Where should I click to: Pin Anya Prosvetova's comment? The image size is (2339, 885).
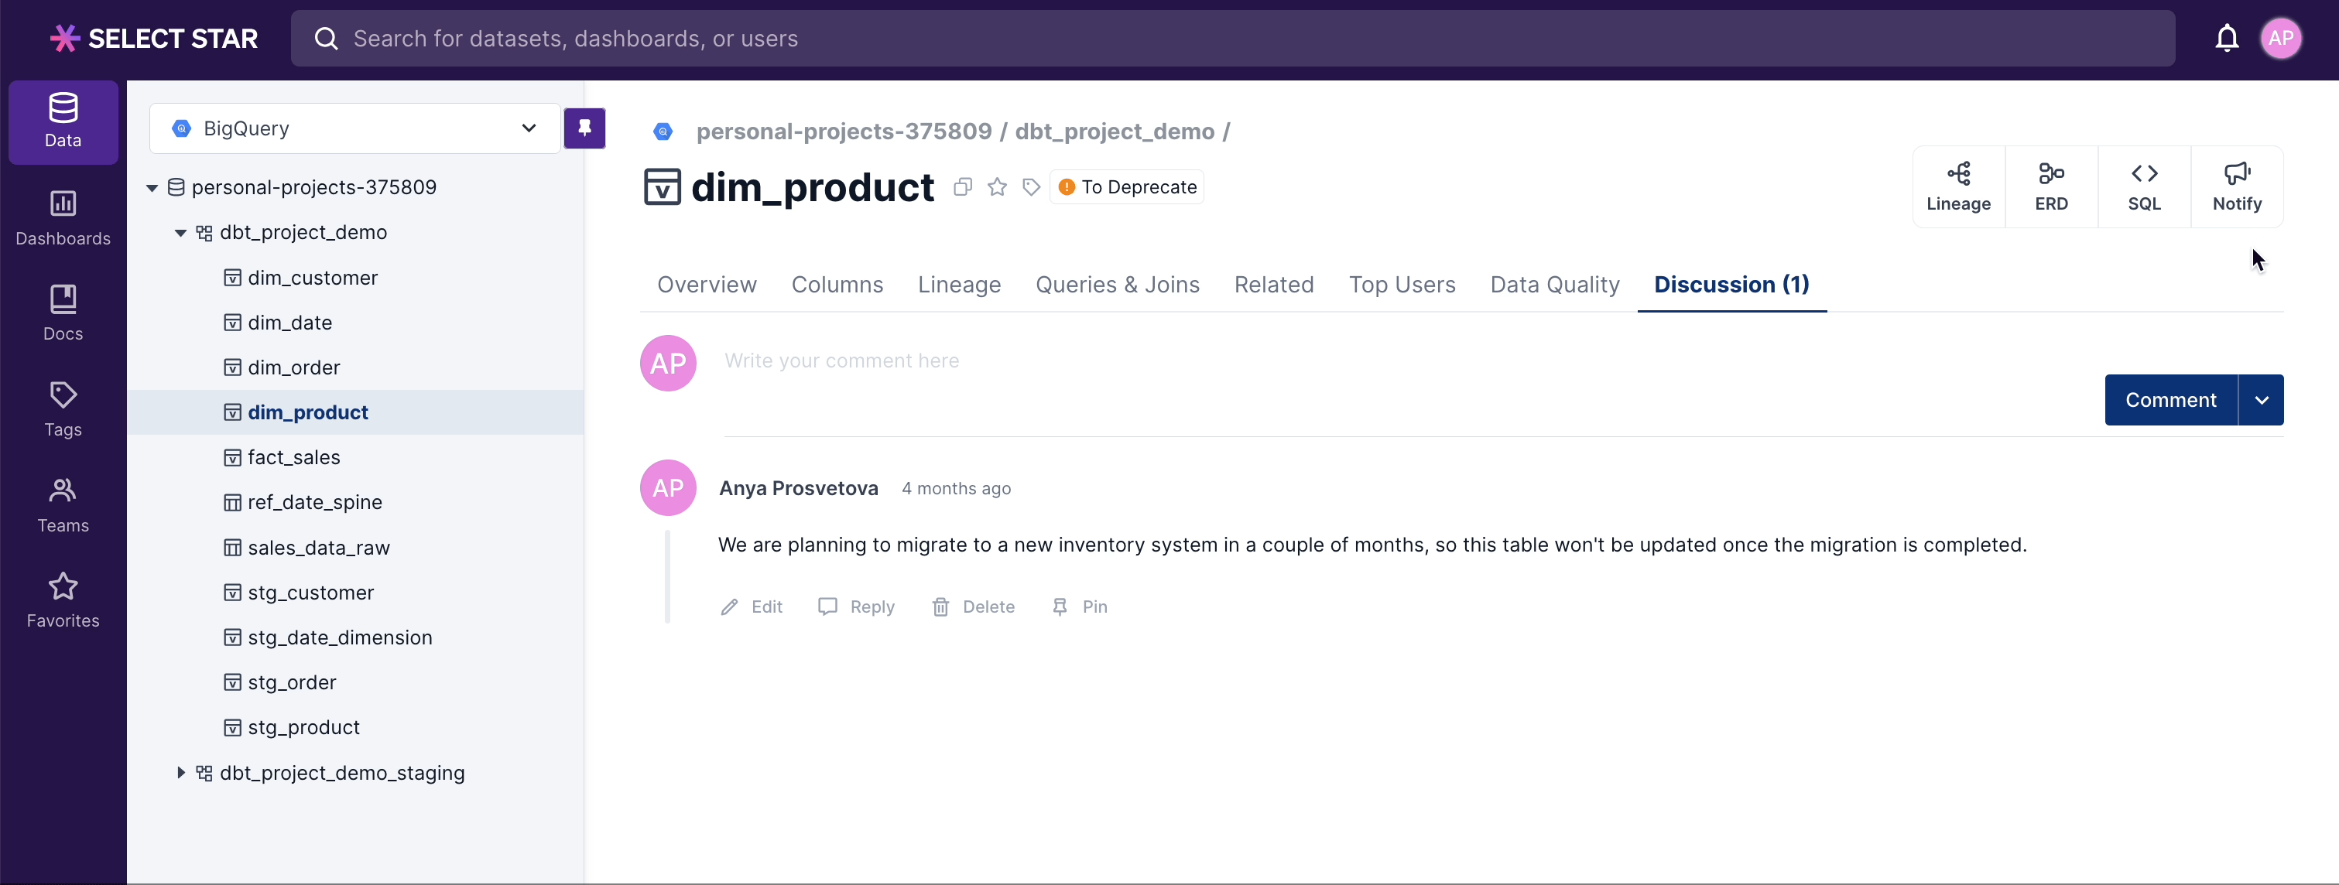coord(1080,607)
